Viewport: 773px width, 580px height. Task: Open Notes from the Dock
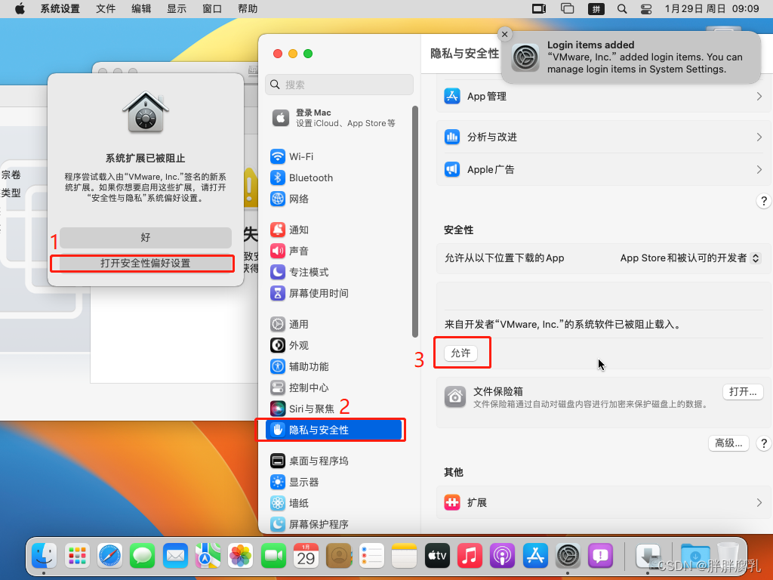405,556
